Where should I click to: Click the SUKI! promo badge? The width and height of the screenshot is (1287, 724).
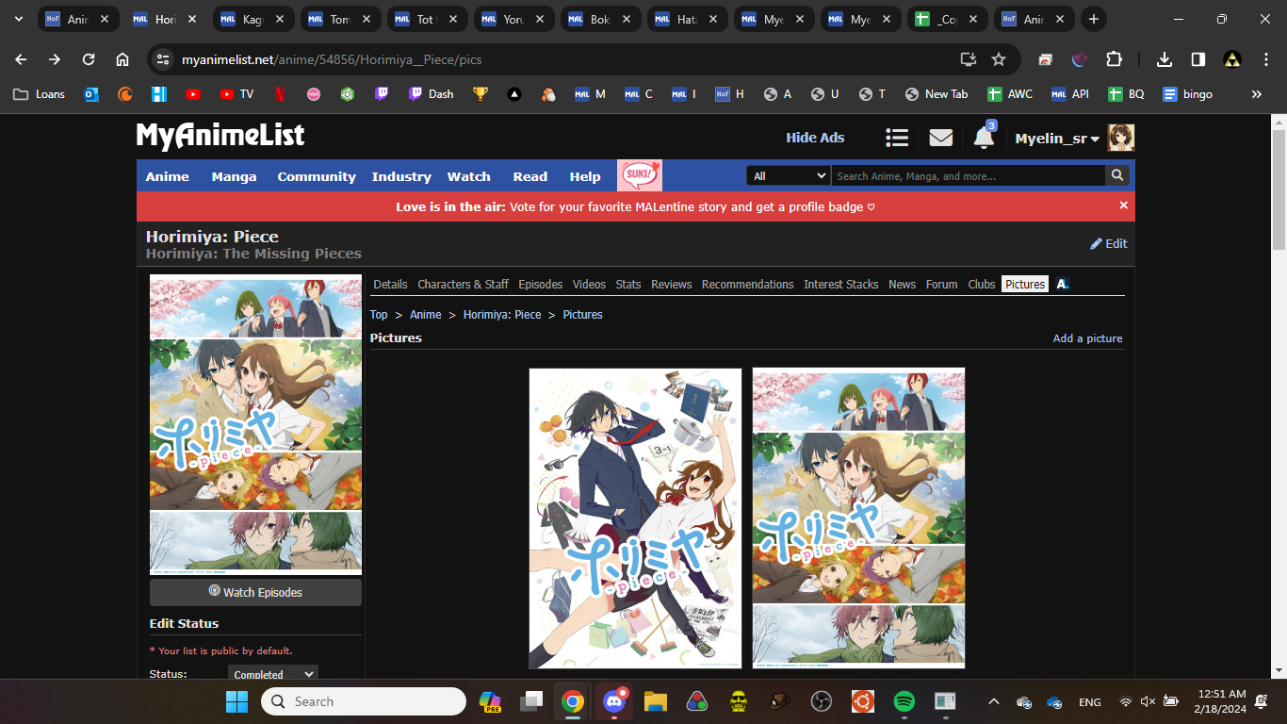click(640, 175)
